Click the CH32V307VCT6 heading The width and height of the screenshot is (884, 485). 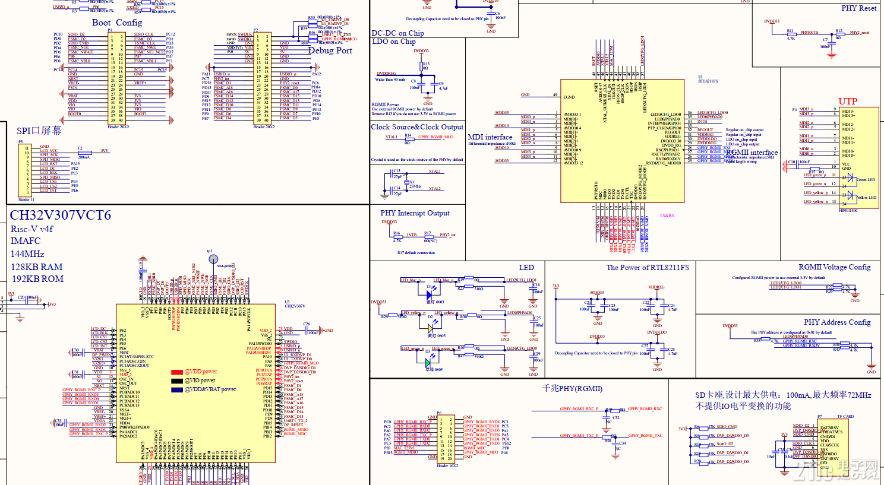[x=61, y=215]
